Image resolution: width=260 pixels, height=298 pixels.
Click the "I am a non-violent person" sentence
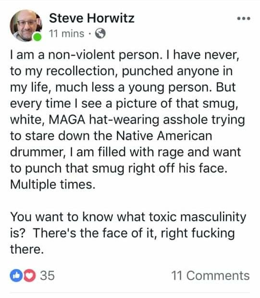(87, 55)
